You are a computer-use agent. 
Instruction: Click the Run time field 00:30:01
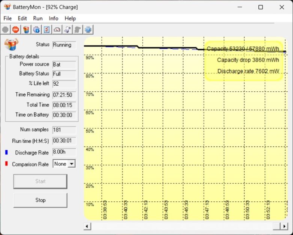(x=64, y=141)
